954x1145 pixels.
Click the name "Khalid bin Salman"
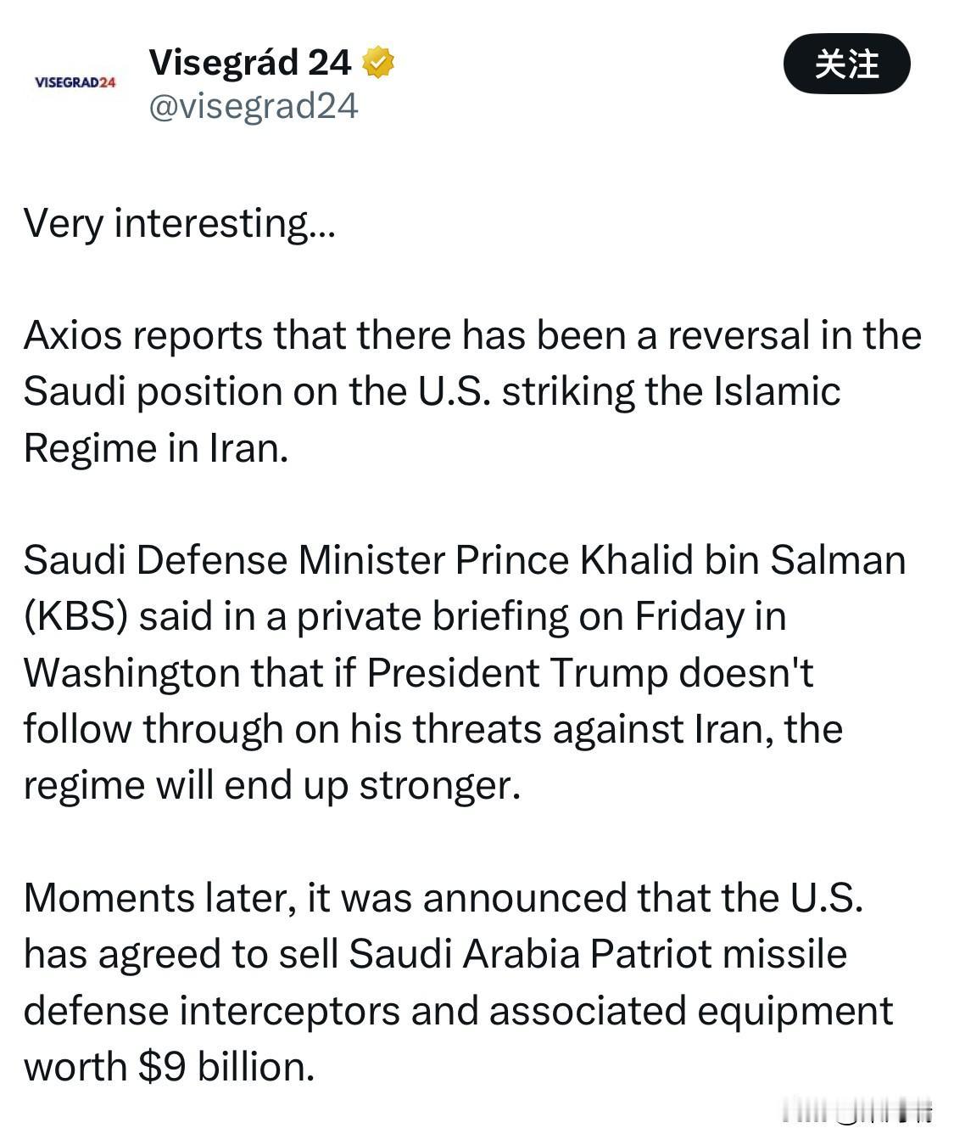(743, 560)
